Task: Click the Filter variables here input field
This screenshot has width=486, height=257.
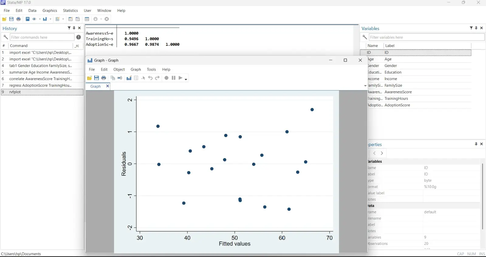Action: [426, 37]
